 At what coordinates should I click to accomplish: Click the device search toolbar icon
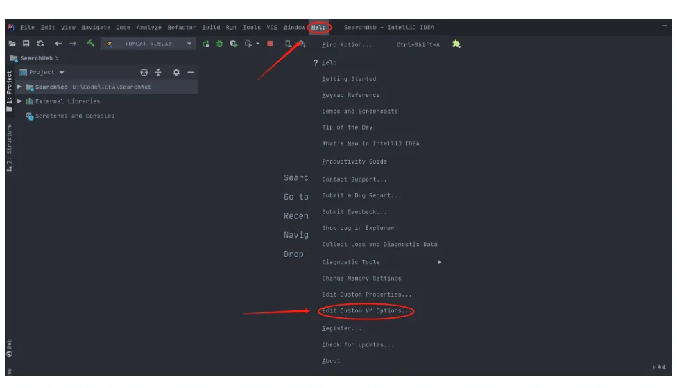click(288, 44)
